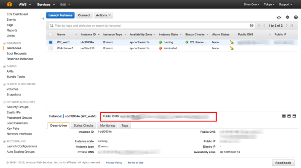Open Snapshots in sidebar
Image resolution: width=301 pixels, height=168 pixels.
tap(14, 95)
